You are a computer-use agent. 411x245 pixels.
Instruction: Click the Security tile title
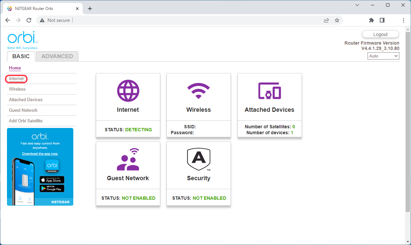pos(199,178)
